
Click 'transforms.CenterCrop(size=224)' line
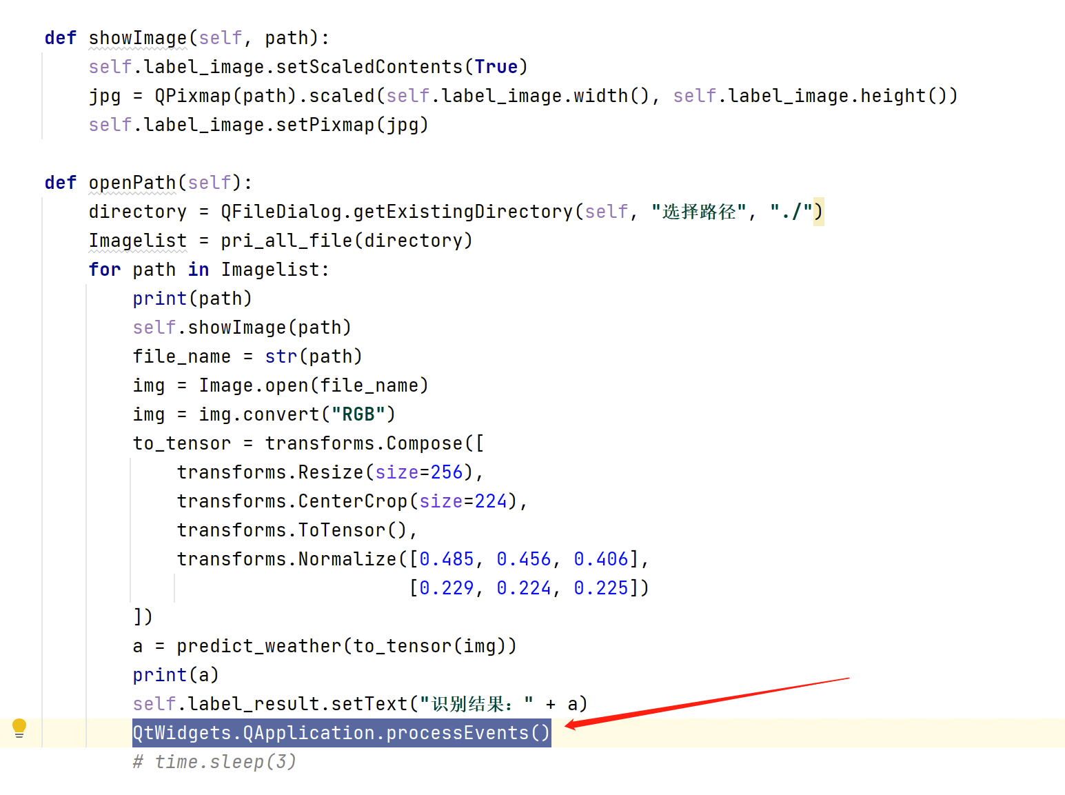point(352,501)
